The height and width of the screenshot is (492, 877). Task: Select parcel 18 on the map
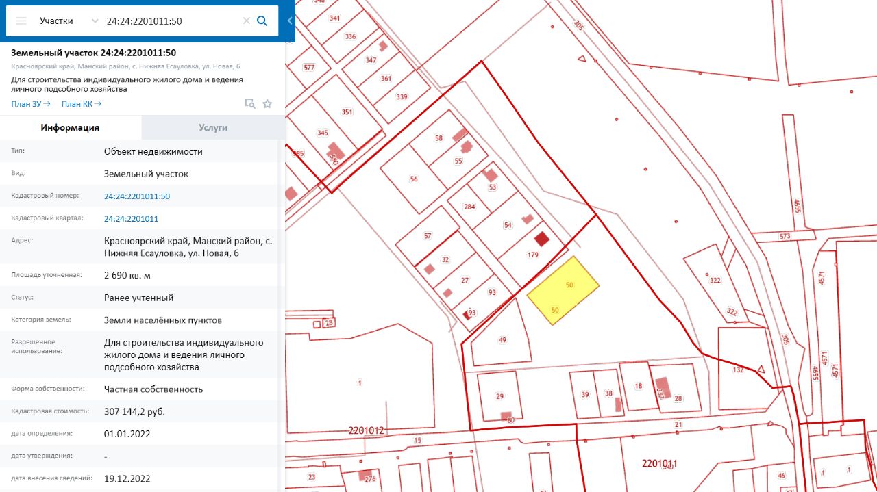pos(638,387)
